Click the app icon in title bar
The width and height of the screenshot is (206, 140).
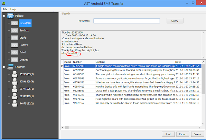point(4,4)
